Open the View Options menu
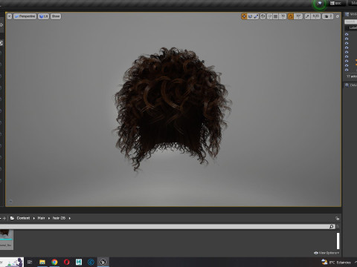This screenshot has width=357, height=267. [327, 253]
